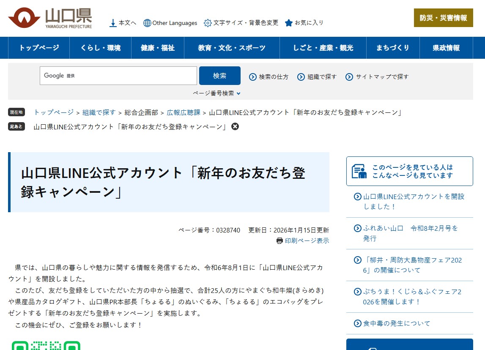Viewport: 485px width, 350px height.
Task: Click the arrow icon beside サイトマップで探す
Action: pos(349,77)
